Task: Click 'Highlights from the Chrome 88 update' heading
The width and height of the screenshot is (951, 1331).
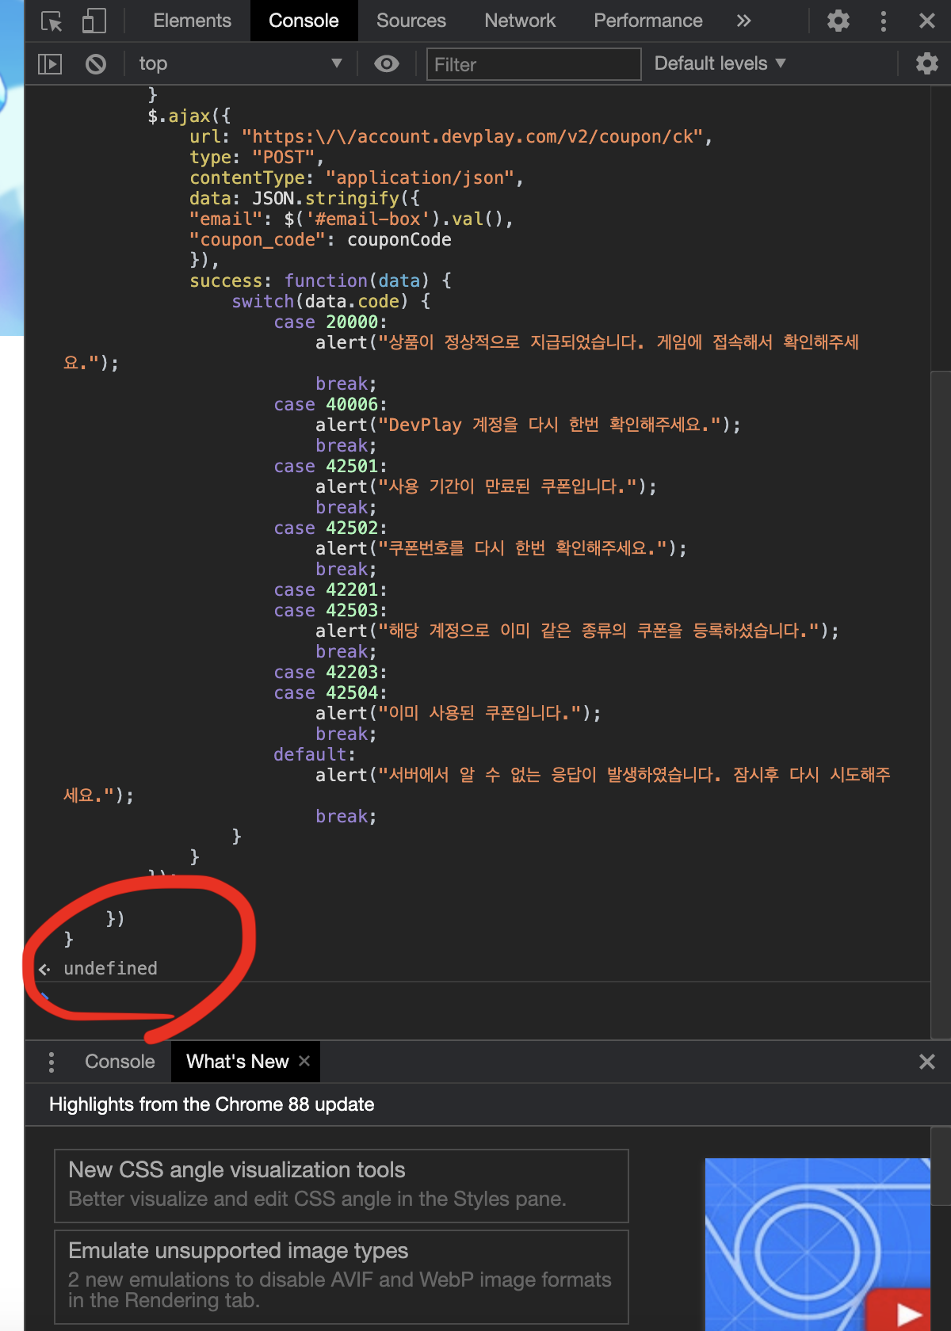Action: coord(212,1104)
